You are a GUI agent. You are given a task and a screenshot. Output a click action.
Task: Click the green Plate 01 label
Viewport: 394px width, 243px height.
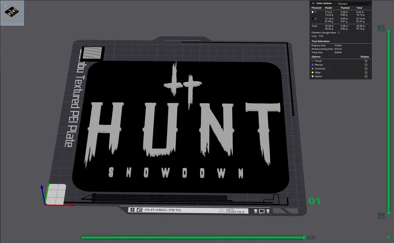pos(314,201)
